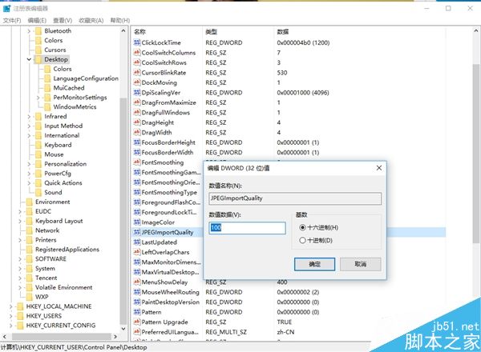Select the MouseWheelRouting DWORD icon
Screen dimensions: 481x352
click(x=137, y=292)
